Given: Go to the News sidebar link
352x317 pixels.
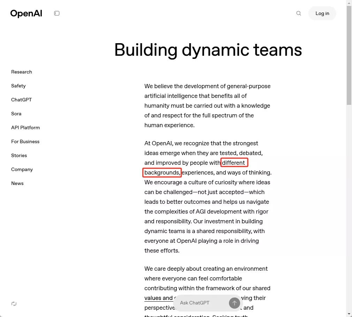Looking at the screenshot, I should 17,183.
